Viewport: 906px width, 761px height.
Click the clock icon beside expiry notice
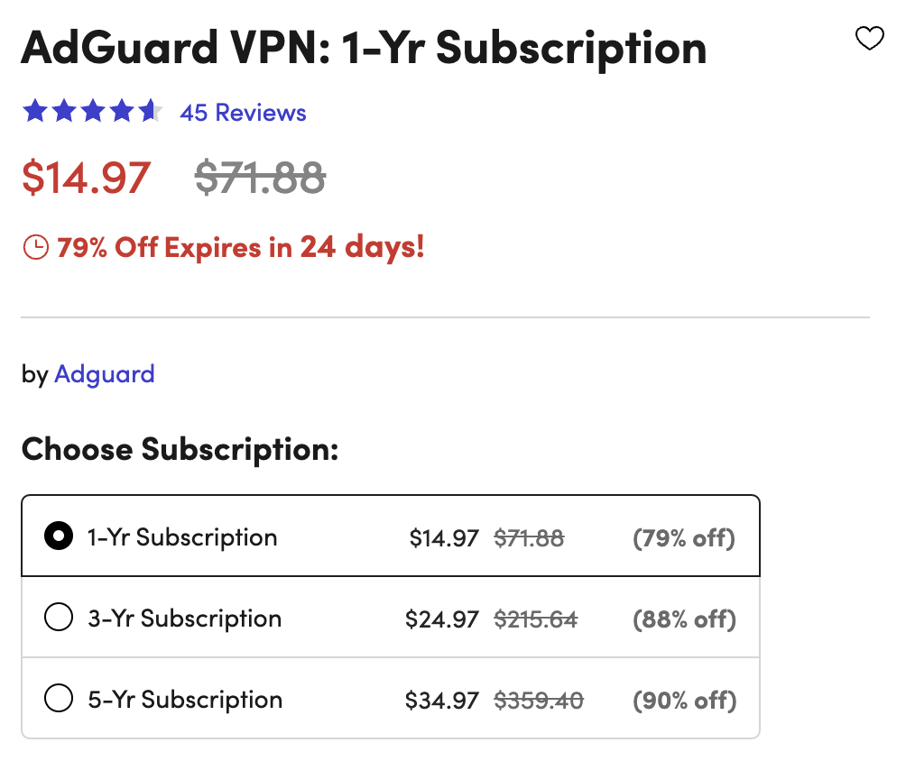pos(35,248)
